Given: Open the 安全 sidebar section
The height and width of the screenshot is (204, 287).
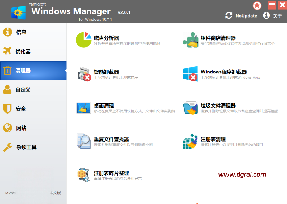Looking at the screenshot, I should 21,109.
